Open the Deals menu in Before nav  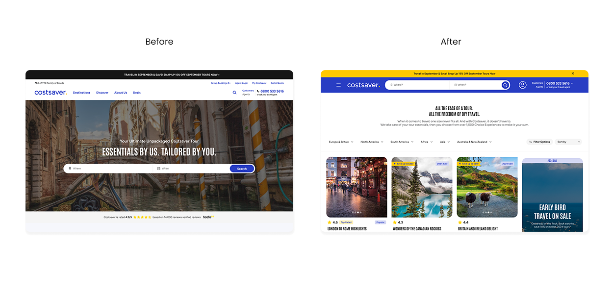(x=137, y=93)
